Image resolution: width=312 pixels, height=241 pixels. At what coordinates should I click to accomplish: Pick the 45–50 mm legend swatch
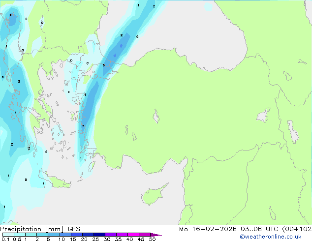coord(145,235)
